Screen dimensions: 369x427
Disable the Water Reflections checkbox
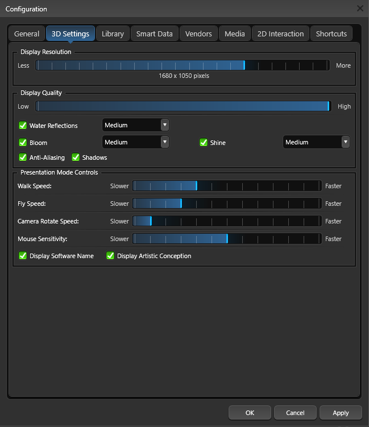23,126
